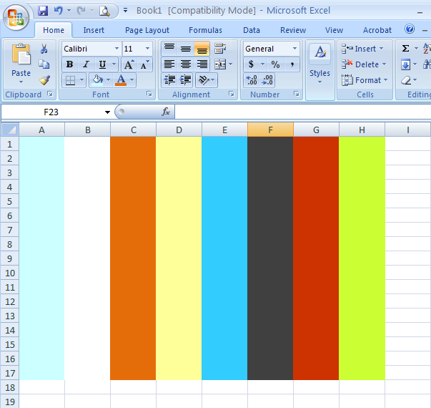431x408 pixels.
Task: Decrease font size with Shrink Font
Action: (x=144, y=64)
